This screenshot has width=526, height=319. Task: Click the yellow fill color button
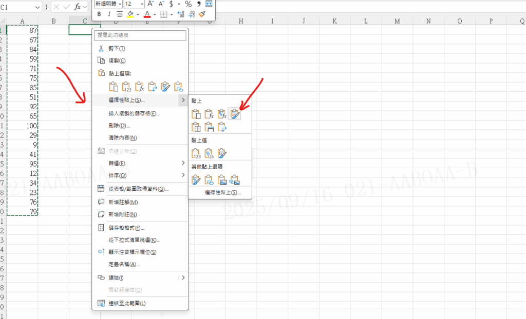130,14
